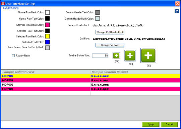This screenshot has height=129, width=181.
Task: Select the 75 size toolbar plus icon
Action: [148, 55]
